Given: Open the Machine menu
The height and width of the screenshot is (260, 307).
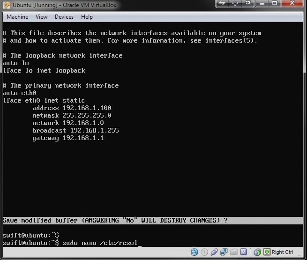Looking at the screenshot, I should (17, 17).
